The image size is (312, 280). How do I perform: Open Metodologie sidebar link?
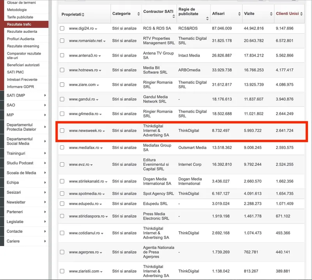coord(17,10)
